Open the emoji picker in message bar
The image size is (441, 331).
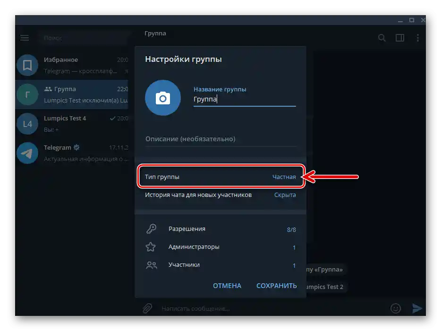tap(395, 308)
